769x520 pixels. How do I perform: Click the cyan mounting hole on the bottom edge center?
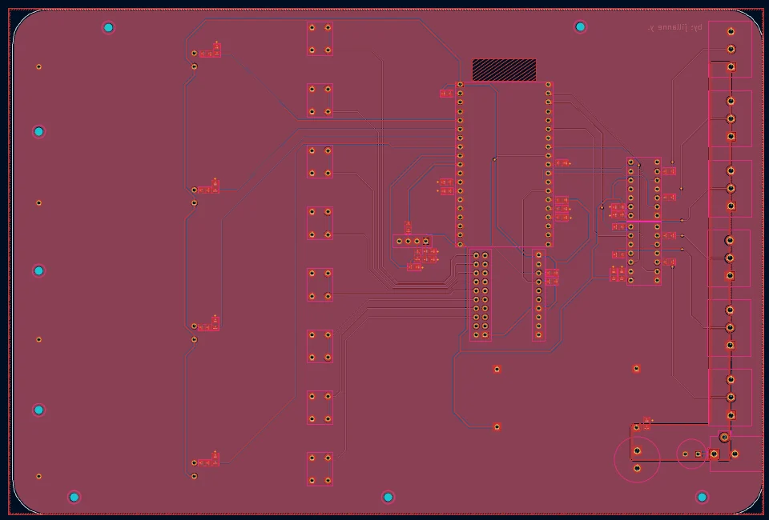click(x=388, y=498)
